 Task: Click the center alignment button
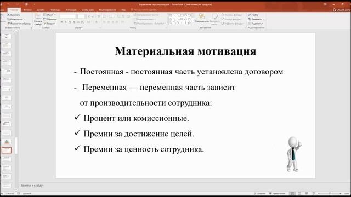[x=109, y=22]
